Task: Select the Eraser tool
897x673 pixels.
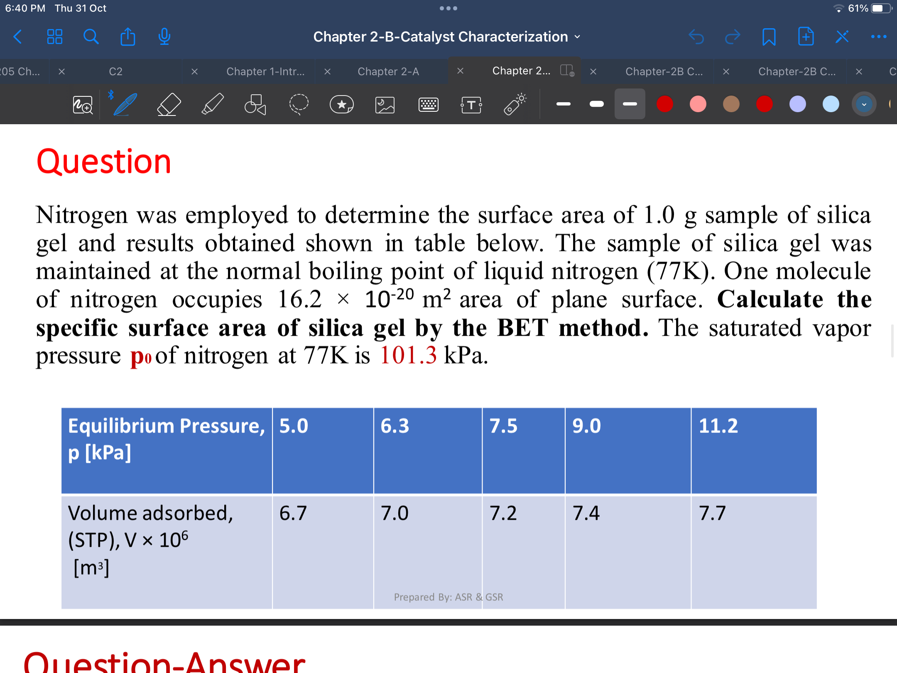Action: point(169,104)
